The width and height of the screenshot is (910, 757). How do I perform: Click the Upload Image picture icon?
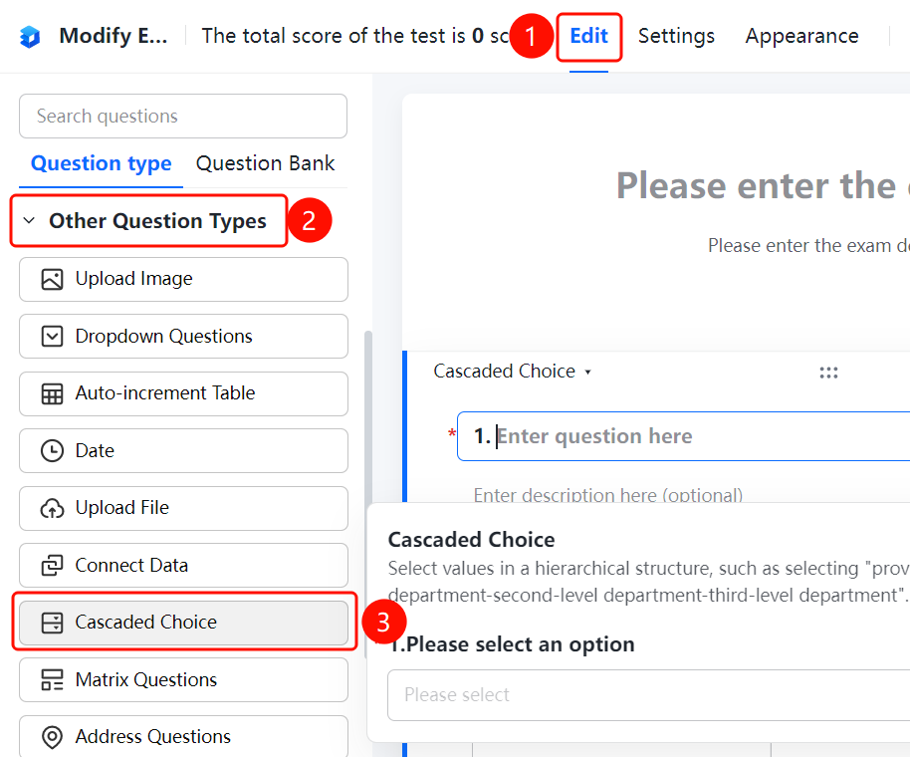(x=52, y=279)
